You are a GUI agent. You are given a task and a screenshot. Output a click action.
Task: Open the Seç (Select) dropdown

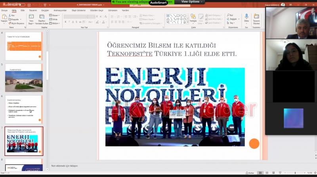pyautogui.click(x=231, y=23)
